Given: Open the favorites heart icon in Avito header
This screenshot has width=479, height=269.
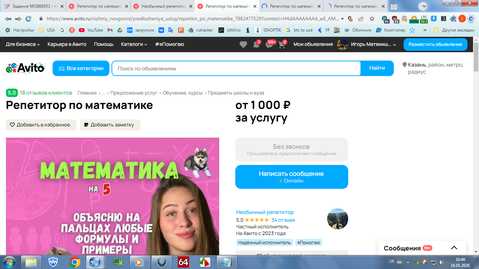Looking at the screenshot, I should [x=243, y=44].
